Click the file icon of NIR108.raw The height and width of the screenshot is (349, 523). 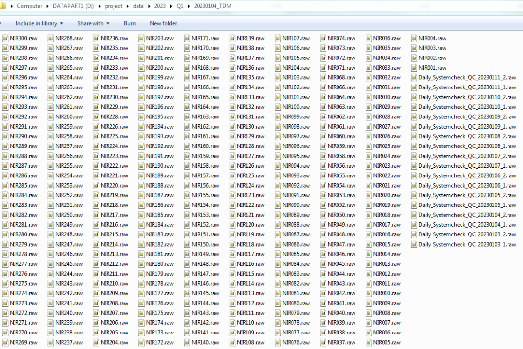232,342
